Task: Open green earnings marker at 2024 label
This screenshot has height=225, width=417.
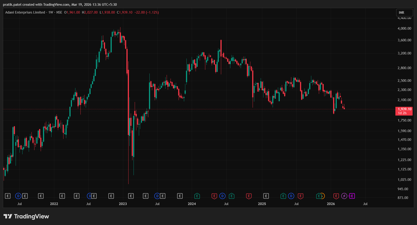Action: [x=197, y=196]
